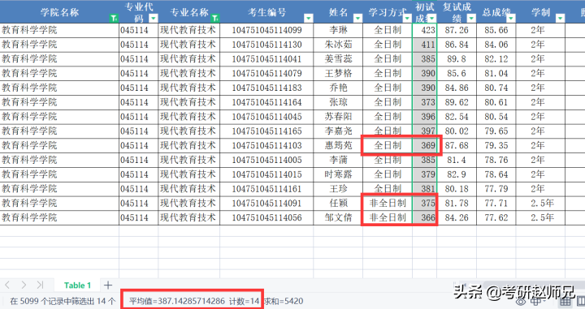Image resolution: width=585 pixels, height=309 pixels.
Task: Jump to the last sheet arrow
Action: (x=40, y=285)
